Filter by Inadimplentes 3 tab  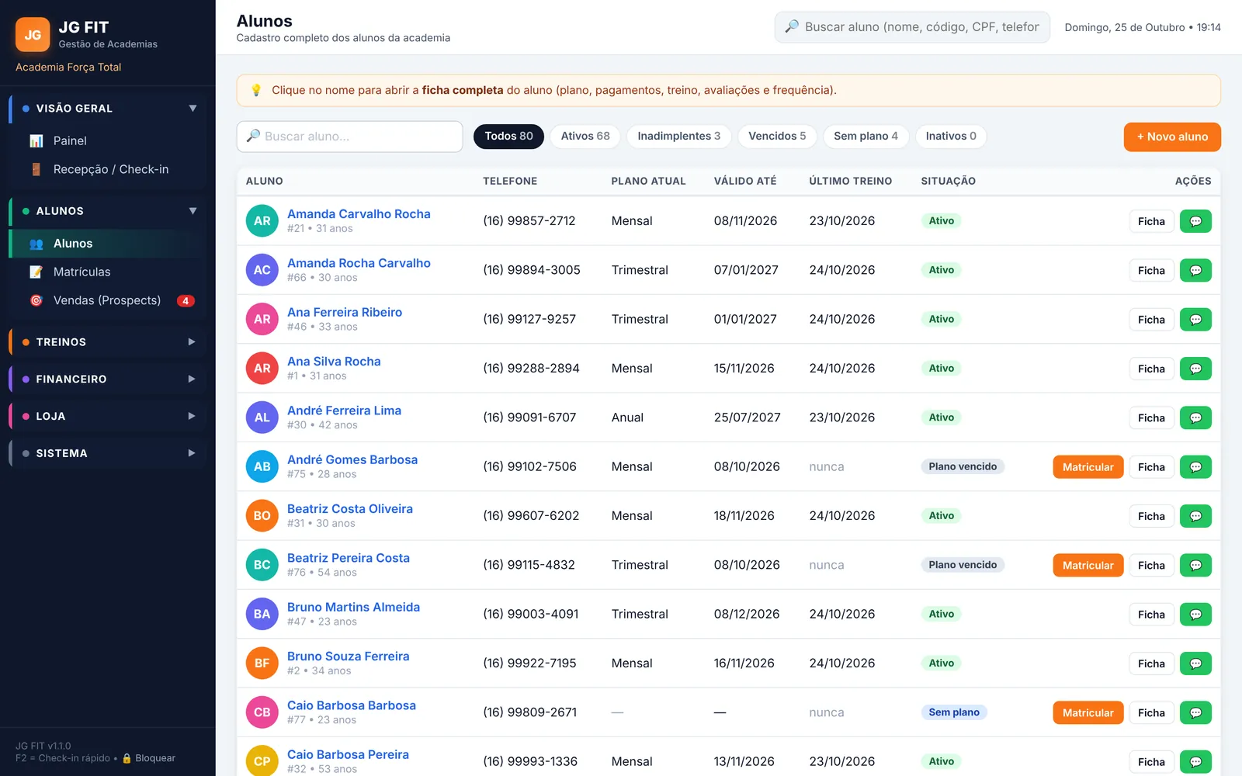[x=678, y=136]
